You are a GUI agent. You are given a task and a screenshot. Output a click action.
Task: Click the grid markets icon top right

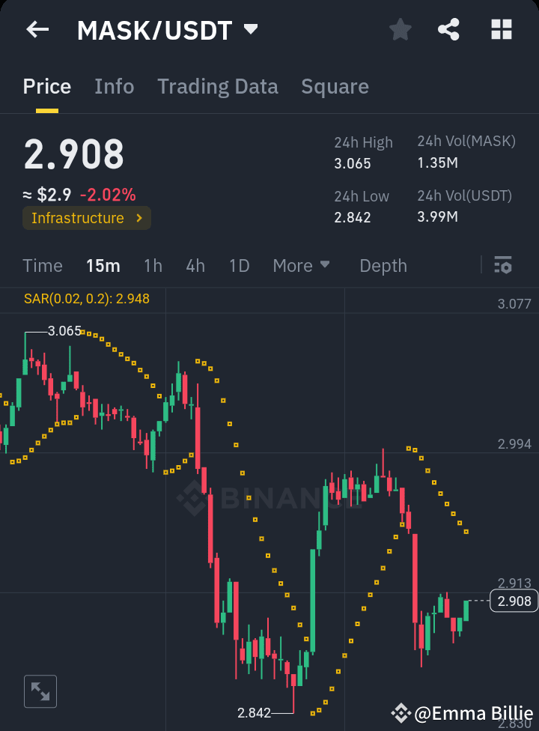(x=500, y=29)
